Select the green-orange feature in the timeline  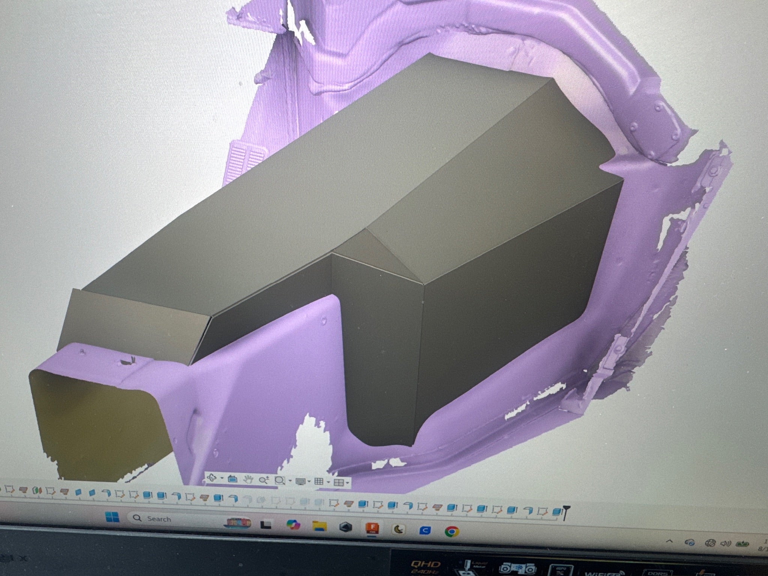tap(36, 490)
